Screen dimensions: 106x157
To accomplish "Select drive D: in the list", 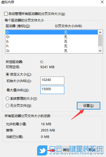I will 52,37.
